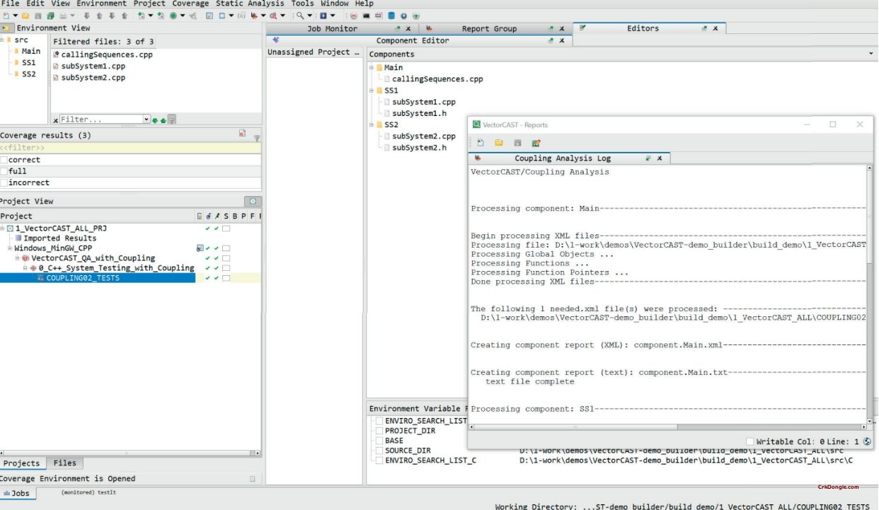The height and width of the screenshot is (510, 879).
Task: Click the funnel filter icon in Coverage results
Action: [256, 137]
